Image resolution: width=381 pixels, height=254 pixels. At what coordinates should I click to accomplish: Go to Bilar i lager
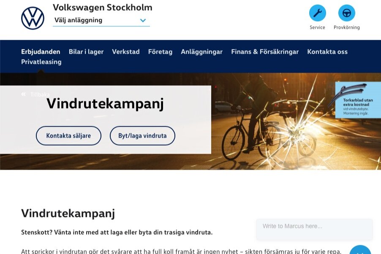tap(86, 52)
